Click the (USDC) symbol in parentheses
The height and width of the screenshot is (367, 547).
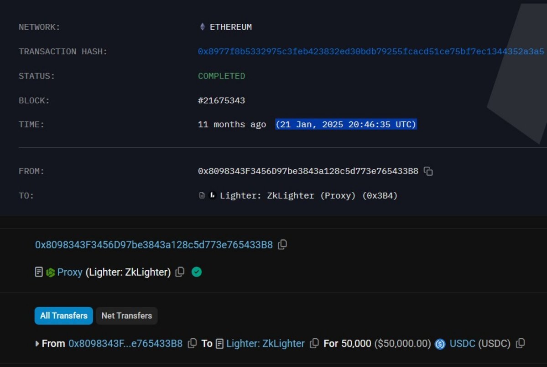(495, 344)
